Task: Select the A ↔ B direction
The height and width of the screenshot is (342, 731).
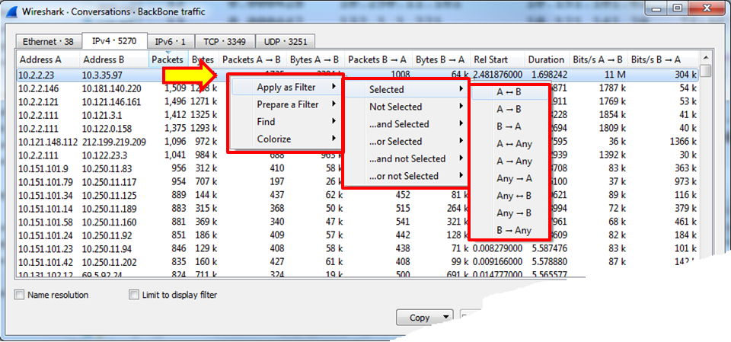Action: point(509,92)
